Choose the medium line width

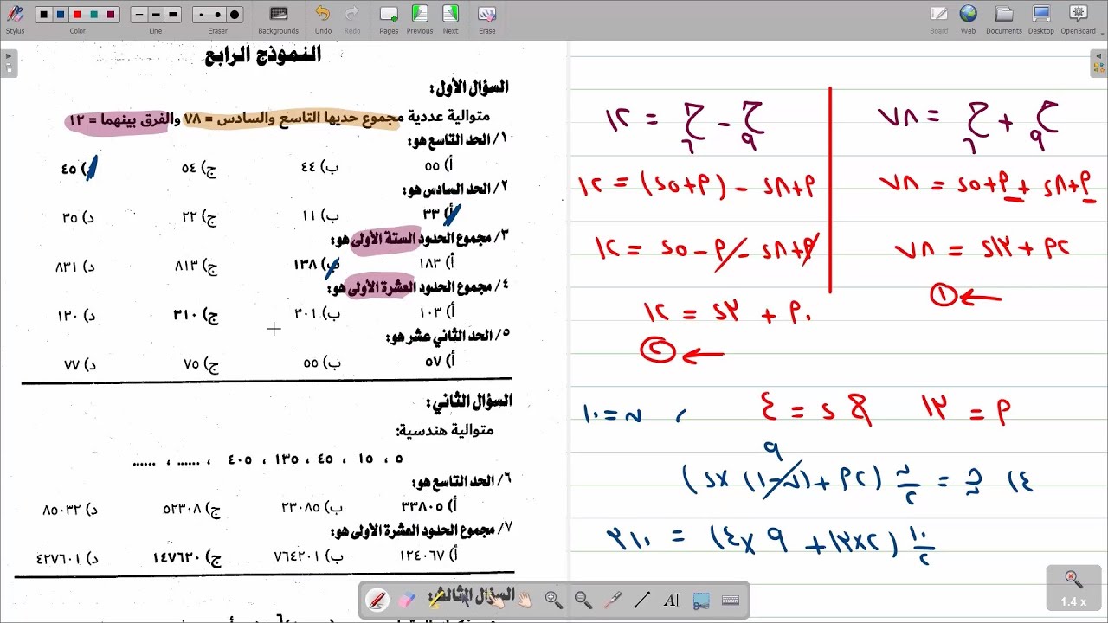pos(156,15)
